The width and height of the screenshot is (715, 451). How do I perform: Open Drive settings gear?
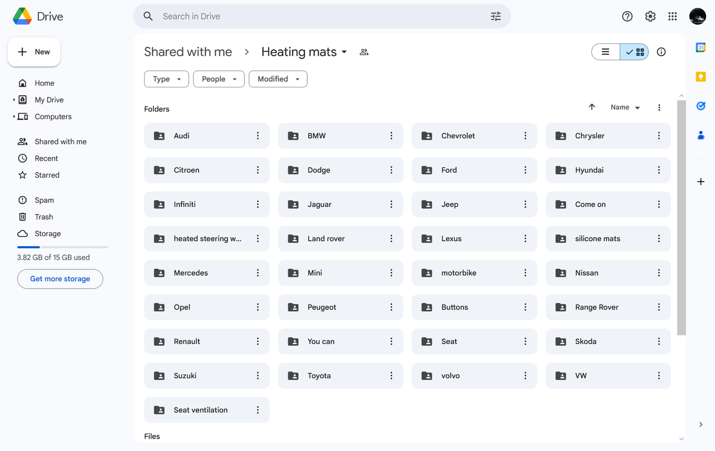click(650, 16)
